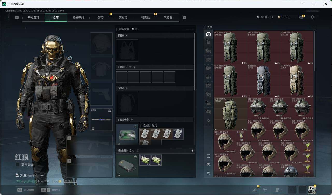Click the empty body armor equipment slot
This screenshot has height=195, width=332.
pyautogui.click(x=101, y=69)
